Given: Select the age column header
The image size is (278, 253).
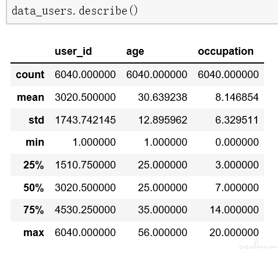Looking at the screenshot, I should pyautogui.click(x=135, y=52).
